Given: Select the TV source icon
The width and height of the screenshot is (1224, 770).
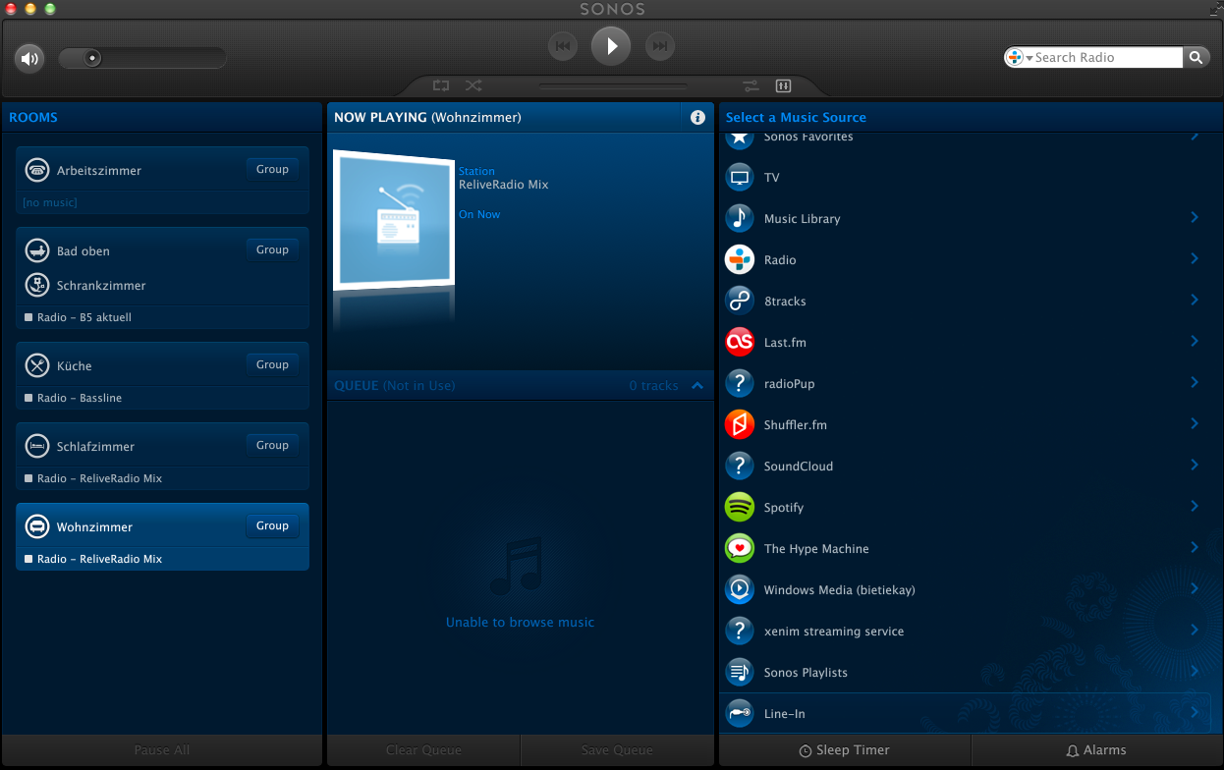Looking at the screenshot, I should (739, 178).
